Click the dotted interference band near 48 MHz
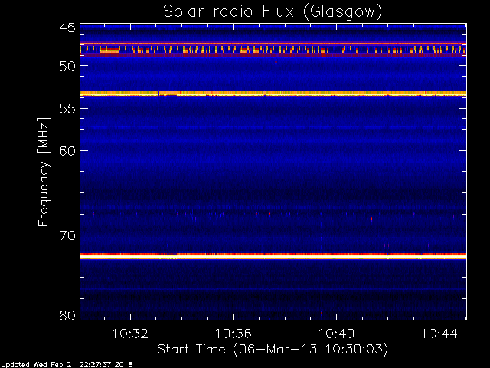 [273, 50]
